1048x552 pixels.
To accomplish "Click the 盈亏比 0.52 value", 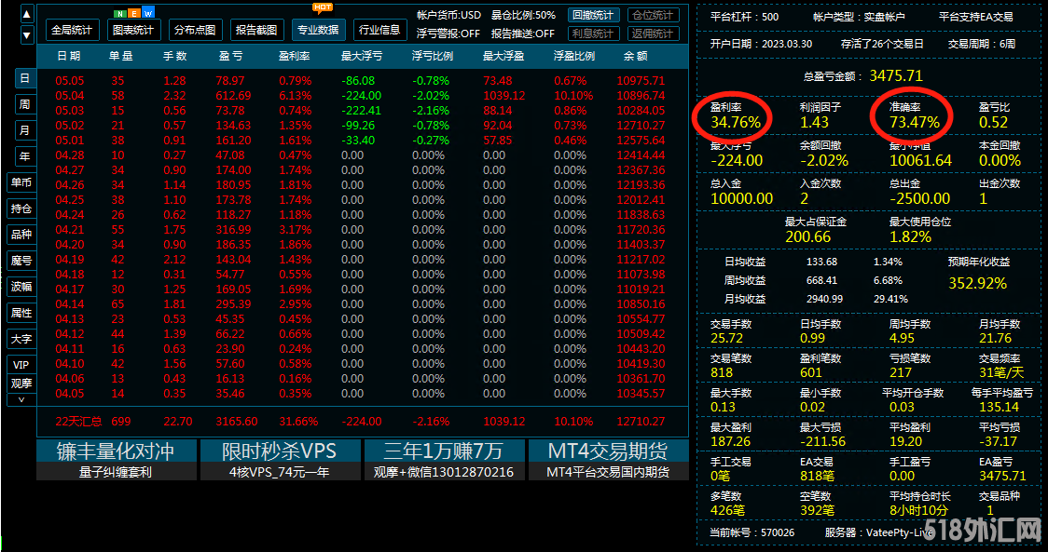I will [993, 122].
